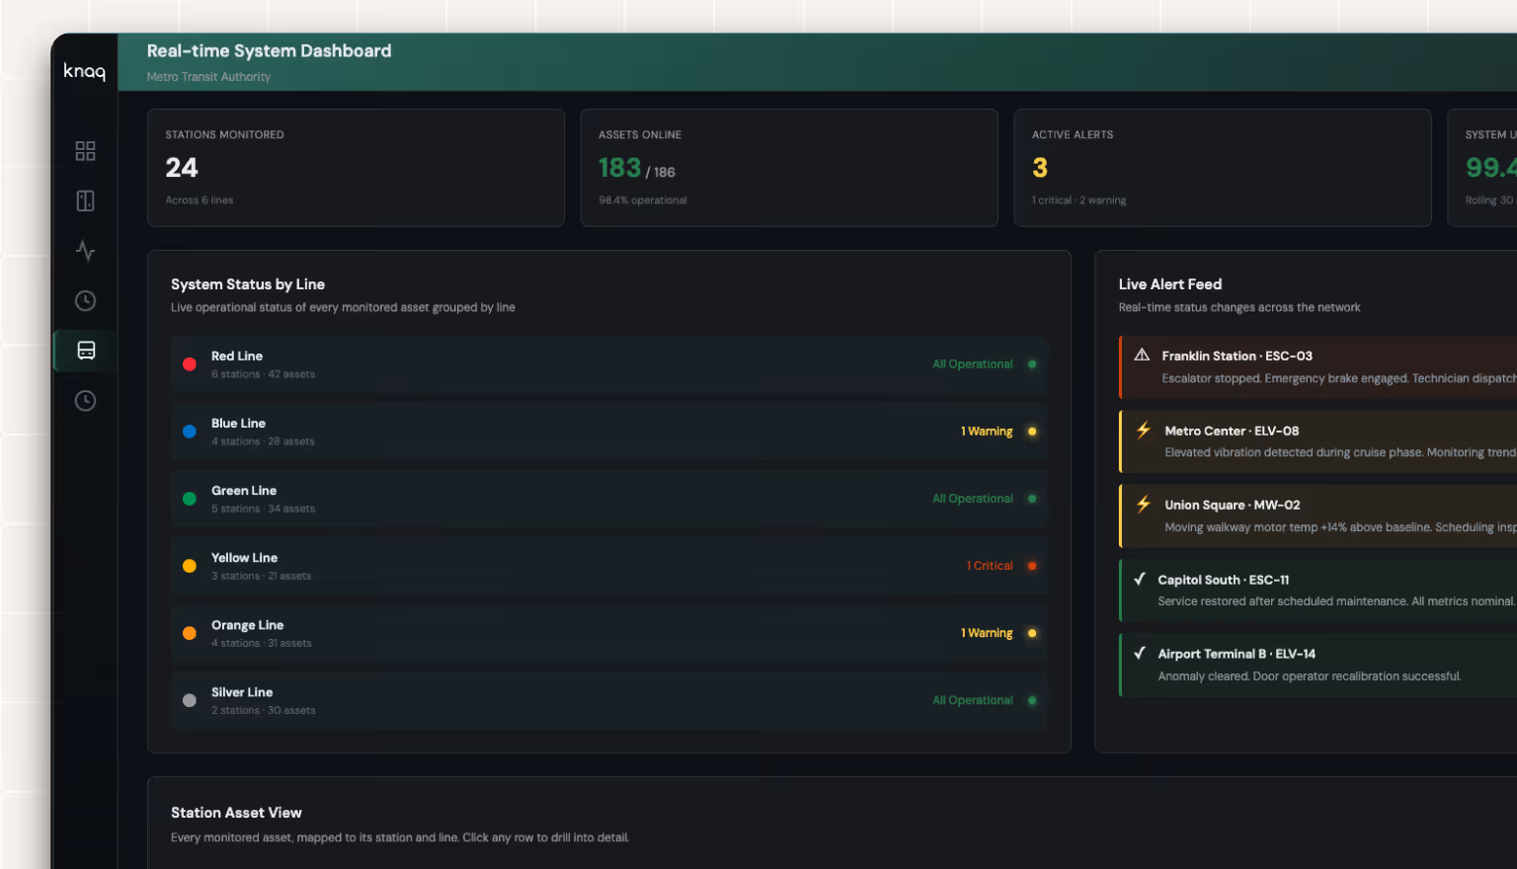The width and height of the screenshot is (1517, 869).
Task: Click Yellow Line red status indicator
Action: click(1032, 566)
